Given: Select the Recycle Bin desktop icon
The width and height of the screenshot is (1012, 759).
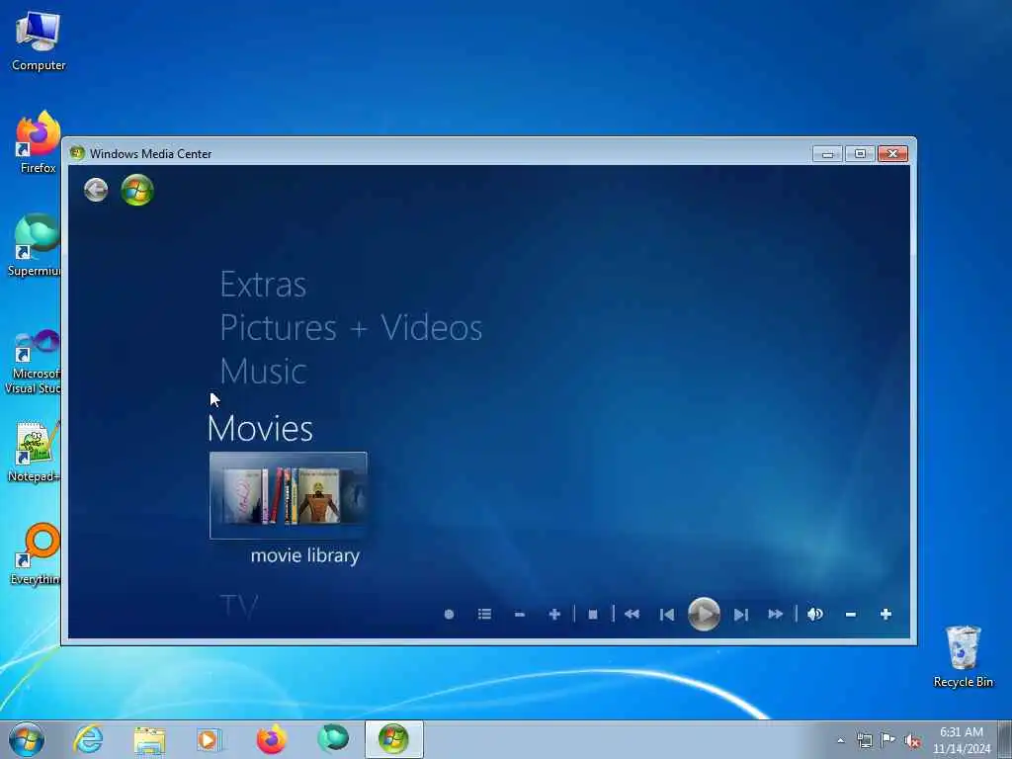Looking at the screenshot, I should click(964, 656).
